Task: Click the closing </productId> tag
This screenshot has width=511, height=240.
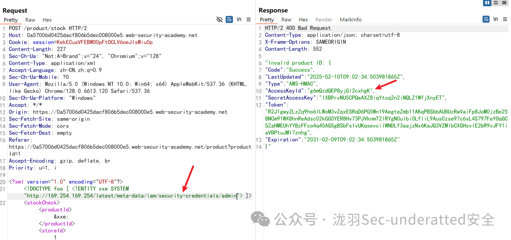Action: (57, 224)
